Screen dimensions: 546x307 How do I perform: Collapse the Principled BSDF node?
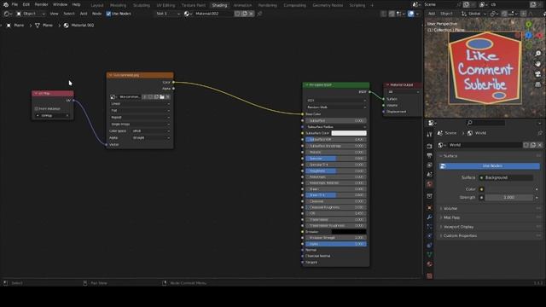coord(307,85)
